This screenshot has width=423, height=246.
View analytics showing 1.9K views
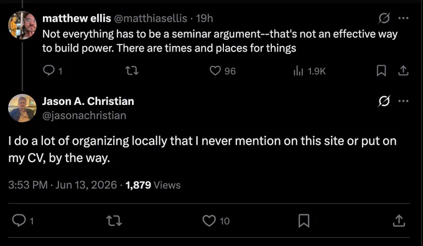pyautogui.click(x=309, y=71)
